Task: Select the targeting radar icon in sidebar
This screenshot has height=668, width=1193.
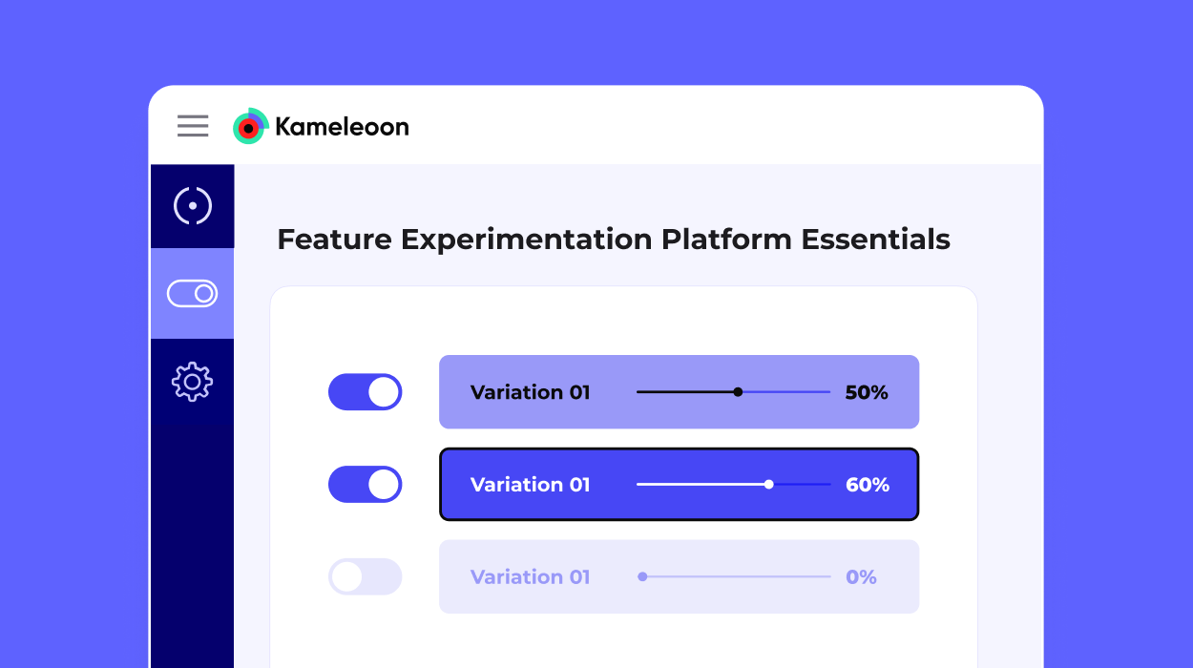Action: pos(192,205)
